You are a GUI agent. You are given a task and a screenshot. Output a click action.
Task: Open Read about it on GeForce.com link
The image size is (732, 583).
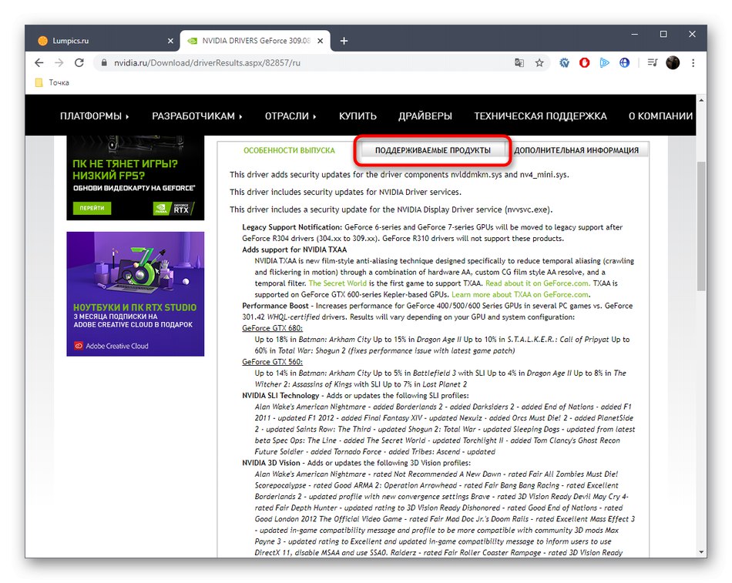(x=538, y=283)
